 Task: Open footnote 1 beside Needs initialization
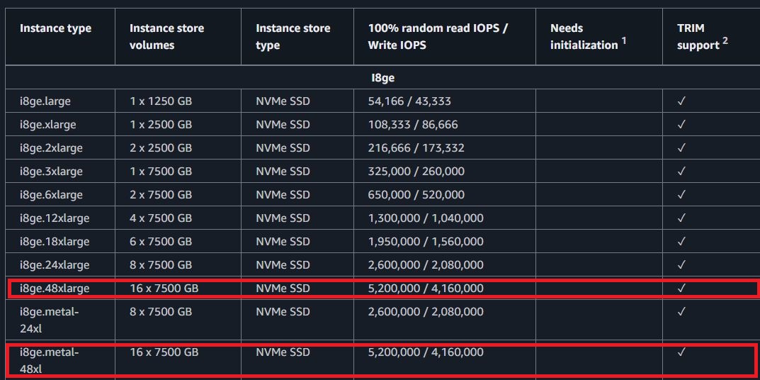coord(624,41)
